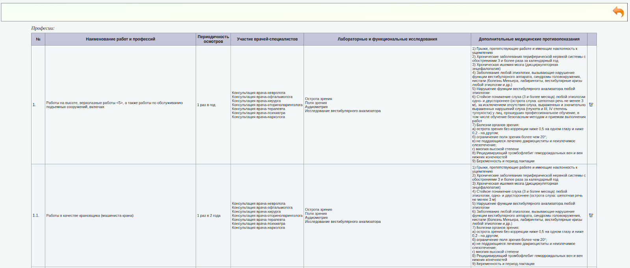630x268 pixels.
Task: Select row number '1.1.' cell
Action: (x=36, y=216)
